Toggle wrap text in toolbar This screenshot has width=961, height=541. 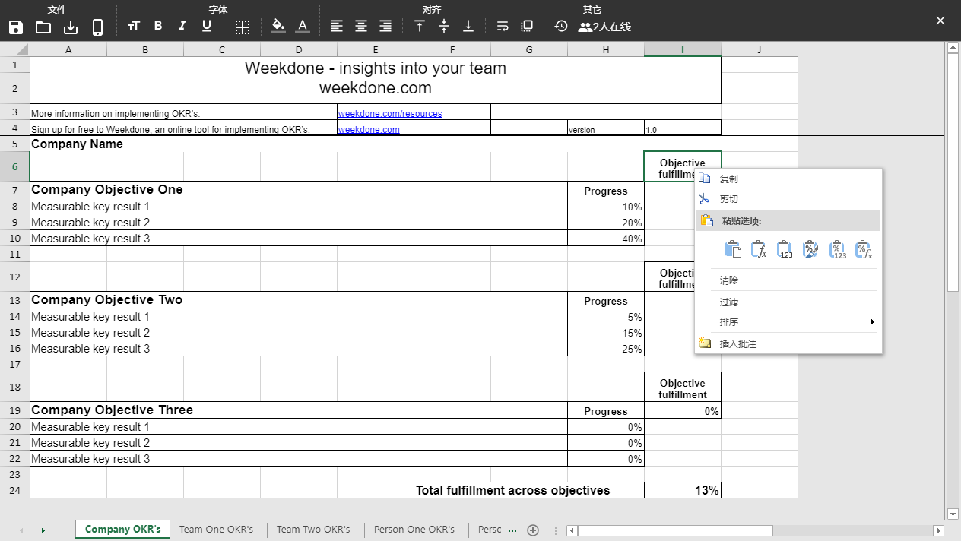tap(503, 27)
